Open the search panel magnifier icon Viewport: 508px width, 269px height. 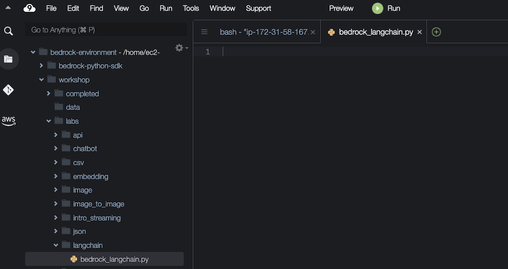coord(8,31)
